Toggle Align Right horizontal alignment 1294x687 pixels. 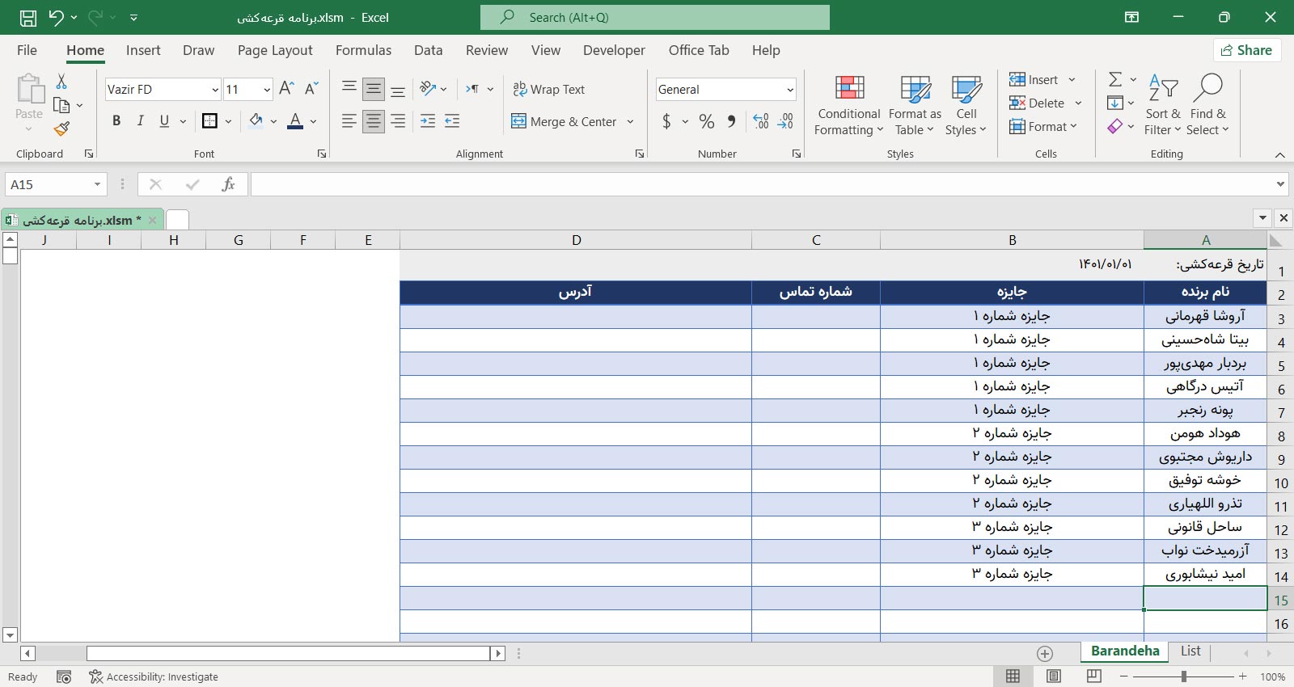[398, 121]
